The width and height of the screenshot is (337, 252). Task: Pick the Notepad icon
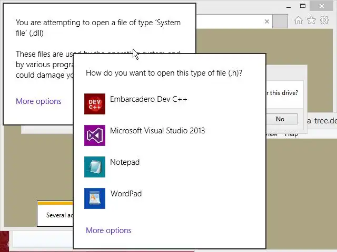click(x=95, y=167)
